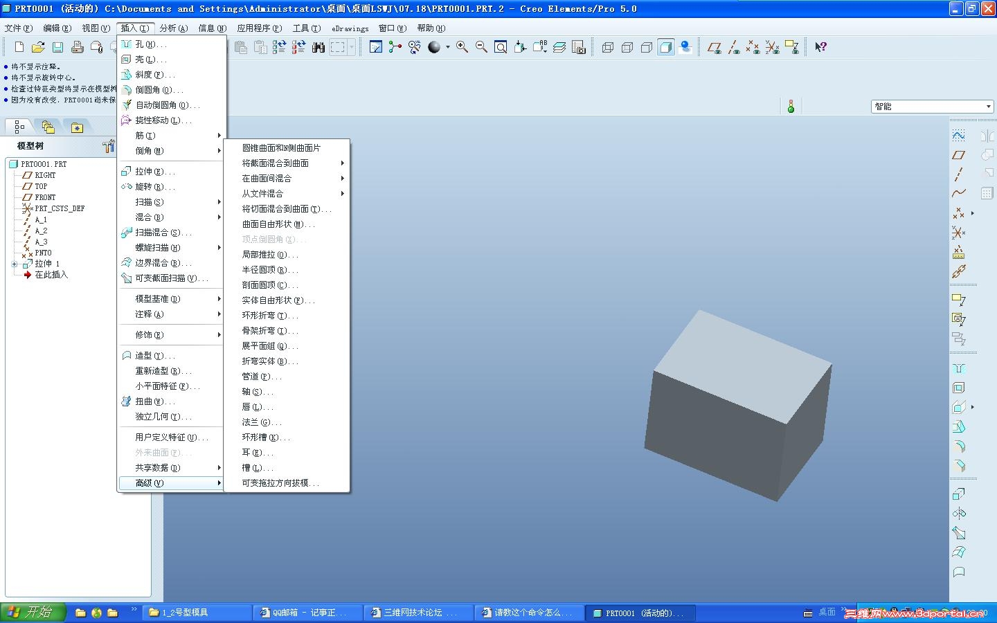The image size is (997, 623).
Task: Click the binoculars Find tool
Action: click(318, 47)
